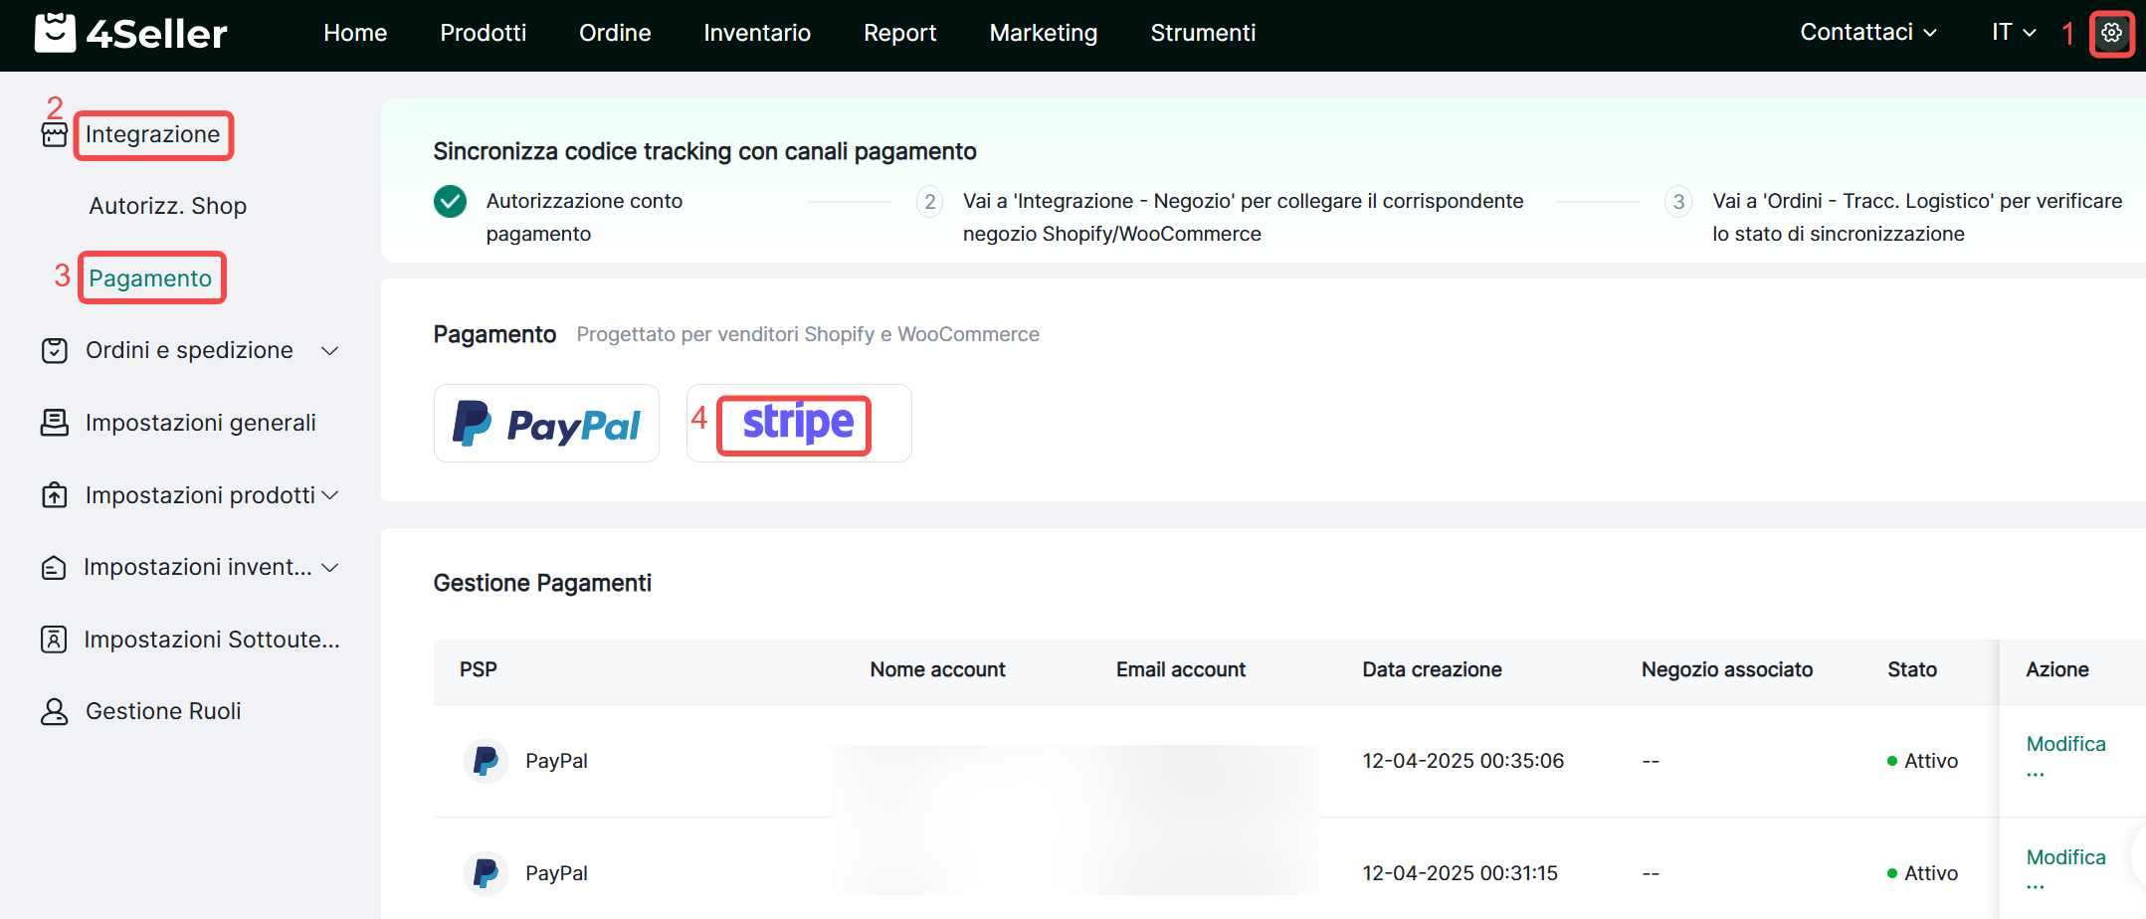This screenshot has width=2146, height=919.
Task: Click the Gestione Ruoli user icon
Action: click(55, 711)
